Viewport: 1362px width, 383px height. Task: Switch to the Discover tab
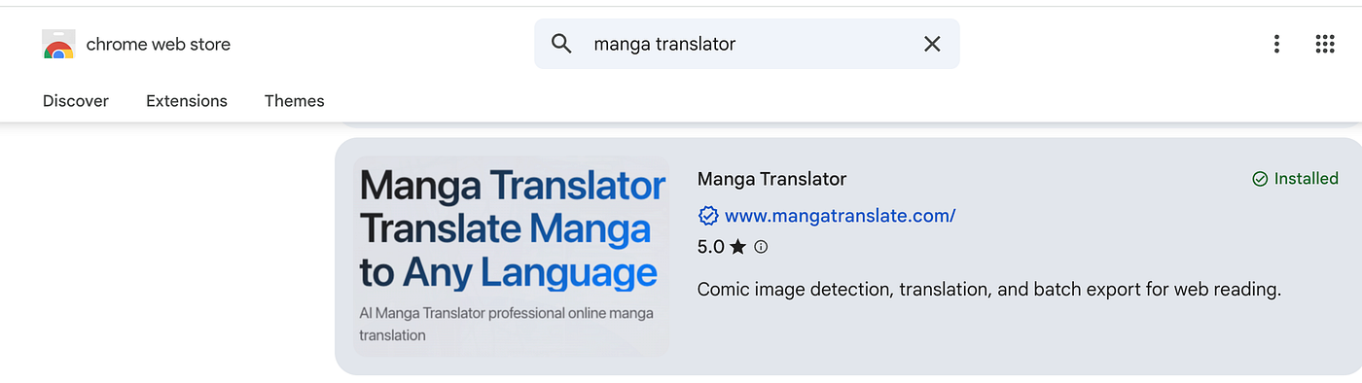[x=76, y=101]
